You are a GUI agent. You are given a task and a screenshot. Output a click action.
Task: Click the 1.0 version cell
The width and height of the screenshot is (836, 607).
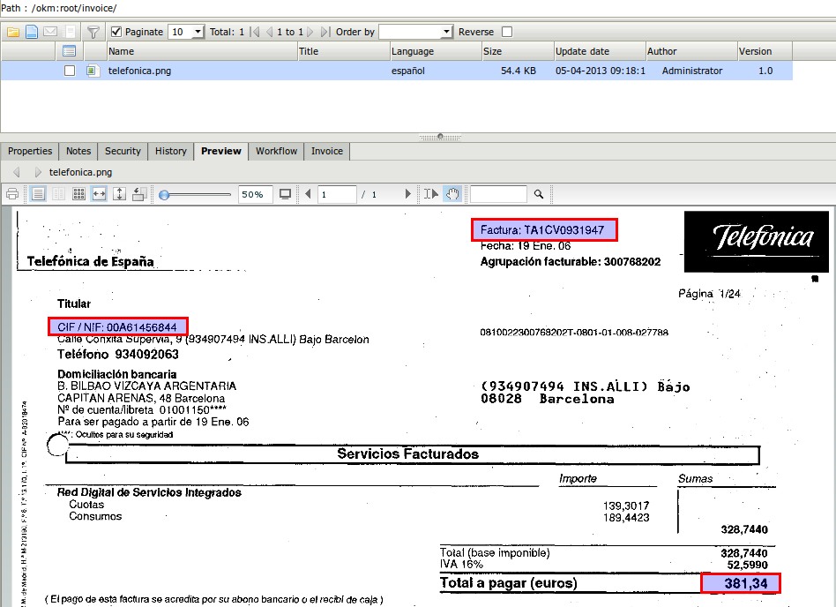(x=765, y=71)
